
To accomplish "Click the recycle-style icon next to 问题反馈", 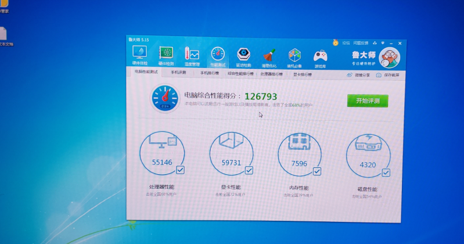I will click(x=375, y=43).
